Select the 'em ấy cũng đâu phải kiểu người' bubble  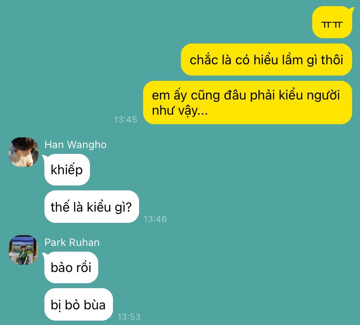click(247, 103)
